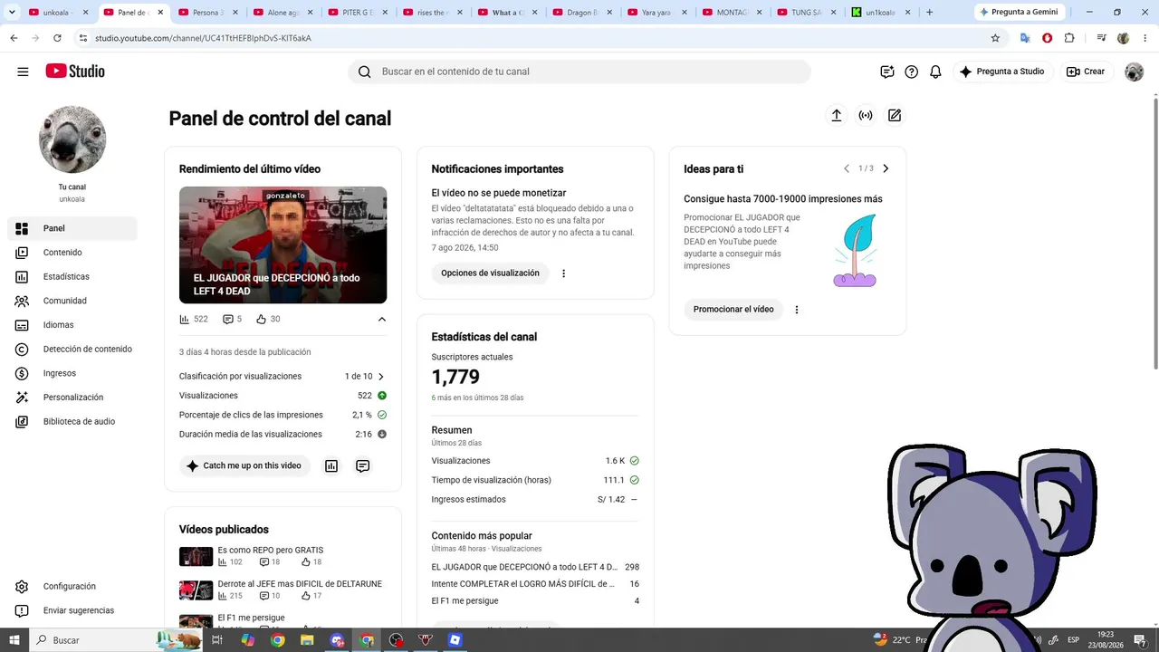Switch to the 'Dragon B' browser tab
Viewport: 1159px width, 652px height.
[x=580, y=13]
